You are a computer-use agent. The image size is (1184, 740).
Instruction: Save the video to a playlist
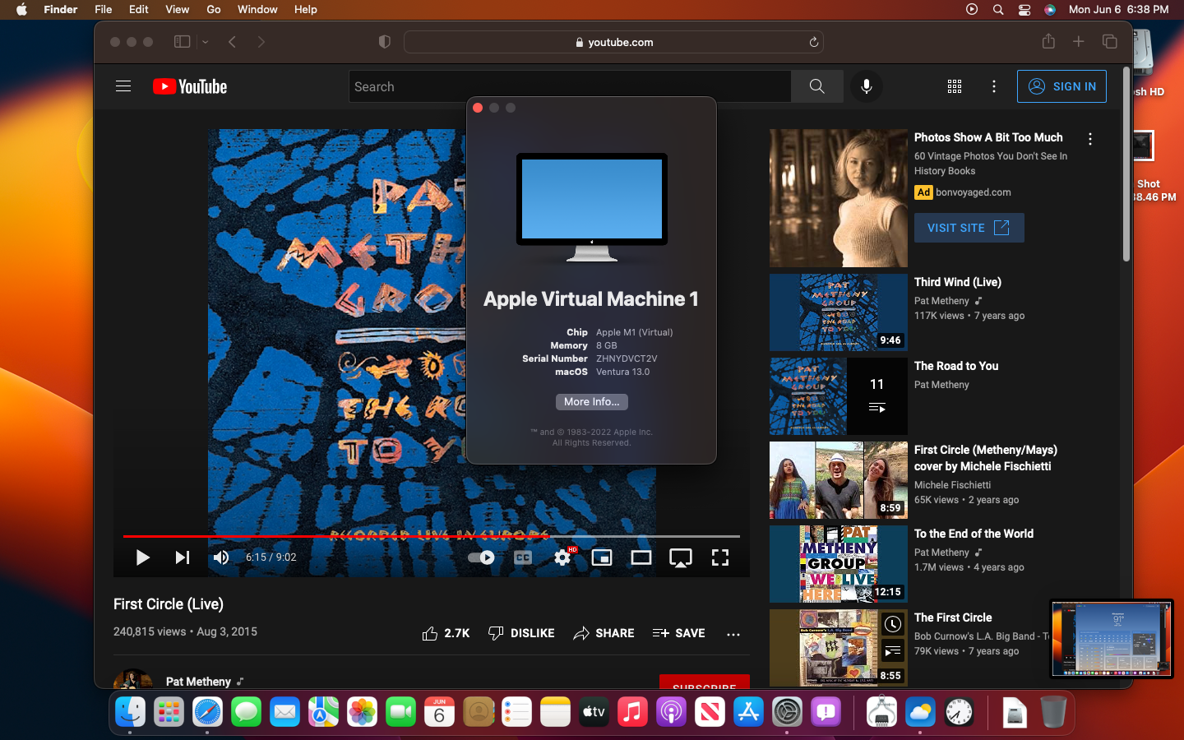coord(679,633)
